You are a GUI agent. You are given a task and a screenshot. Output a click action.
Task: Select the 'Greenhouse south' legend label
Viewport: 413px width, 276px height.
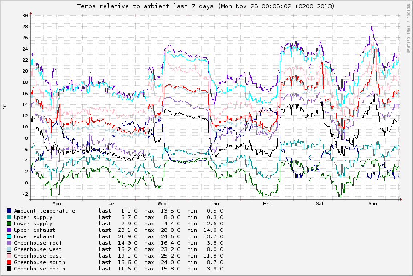[x=40, y=262]
